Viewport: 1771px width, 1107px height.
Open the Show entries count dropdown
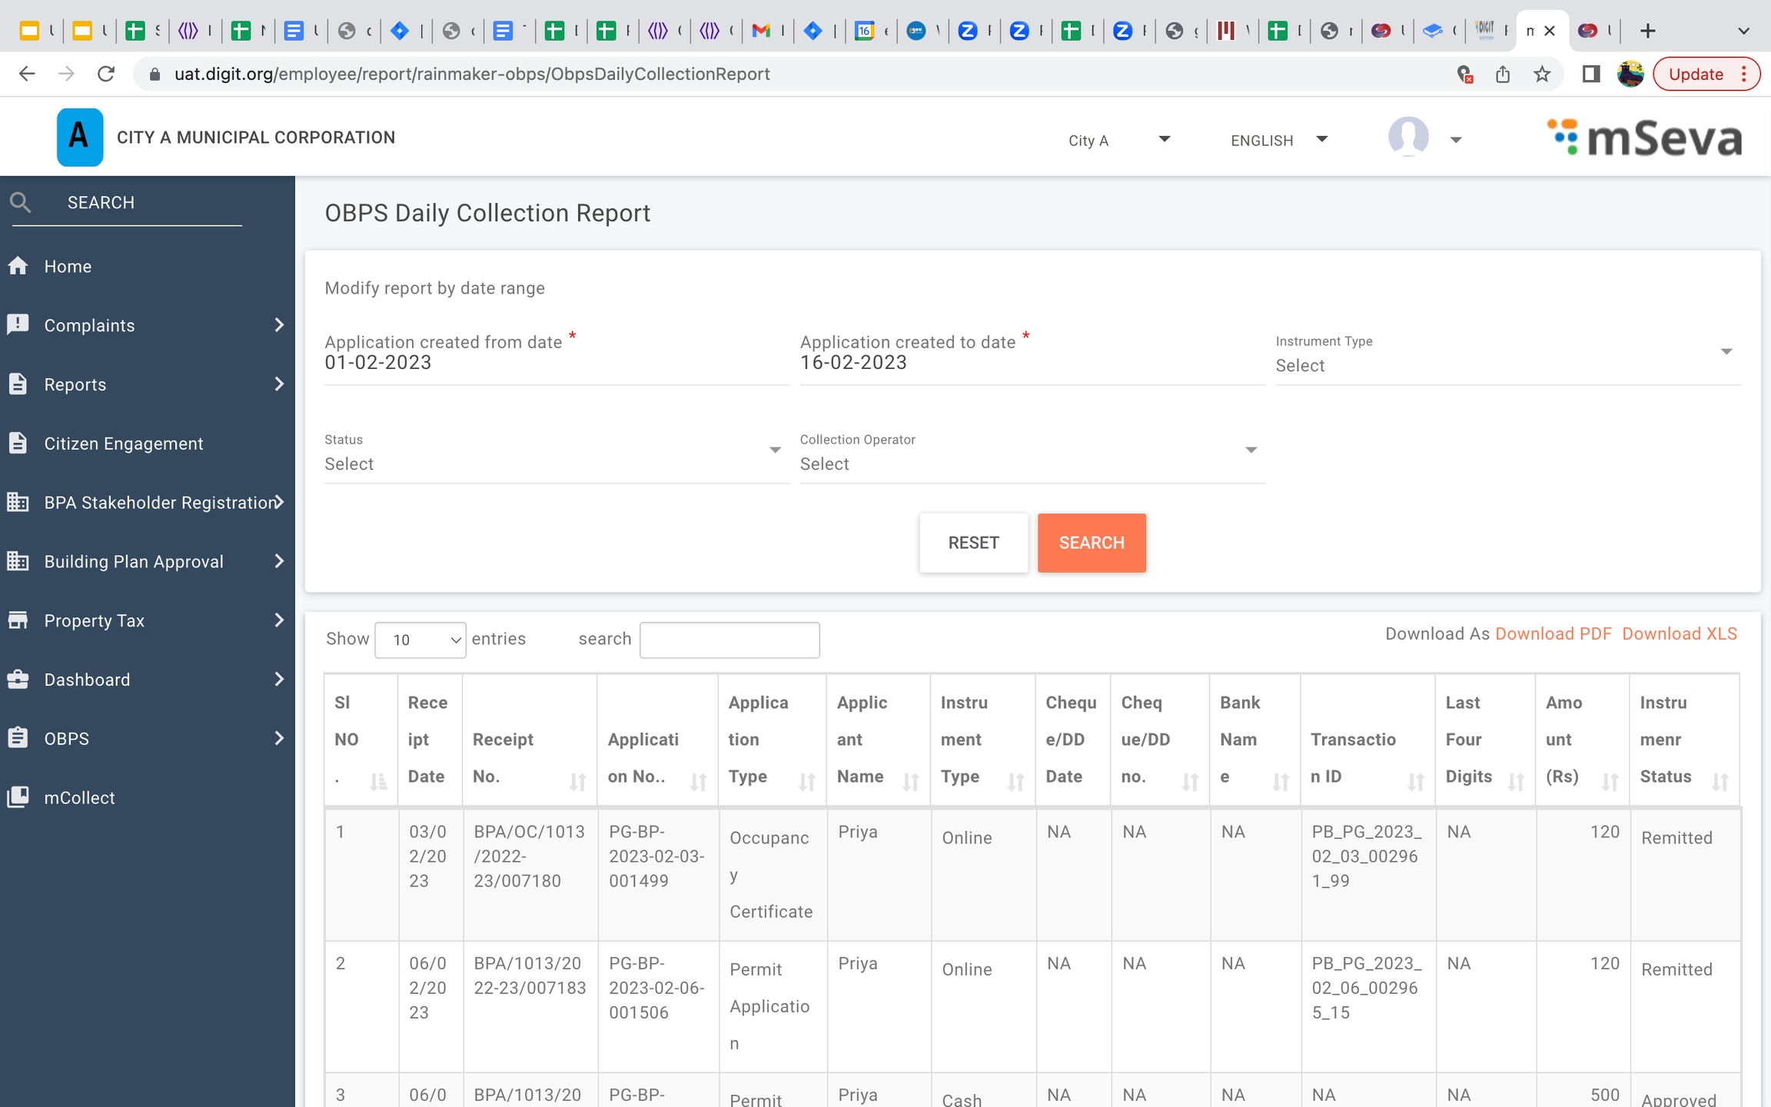[x=420, y=640]
